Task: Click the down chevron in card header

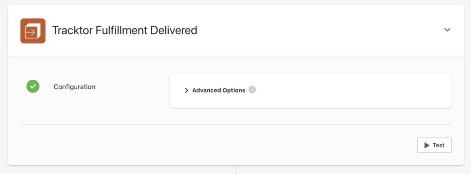Action: click(447, 30)
